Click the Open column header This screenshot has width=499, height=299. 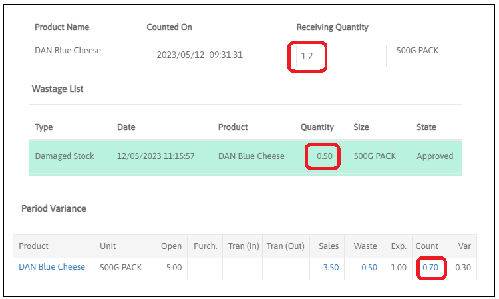pyautogui.click(x=171, y=246)
